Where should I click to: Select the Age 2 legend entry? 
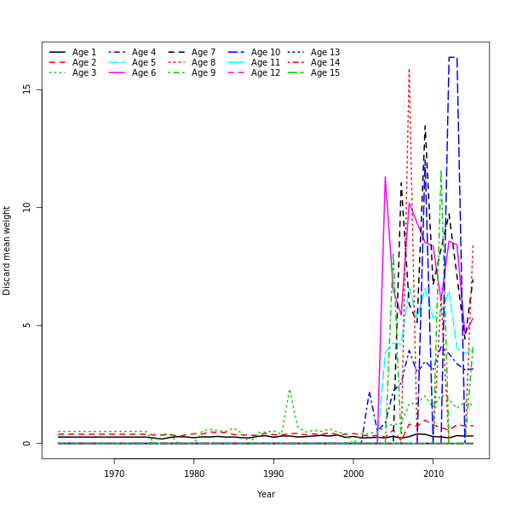(84, 63)
